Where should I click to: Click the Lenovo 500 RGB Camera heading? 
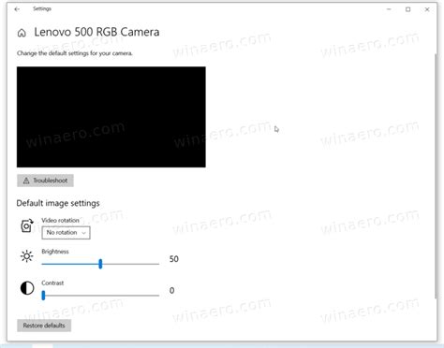coord(96,32)
